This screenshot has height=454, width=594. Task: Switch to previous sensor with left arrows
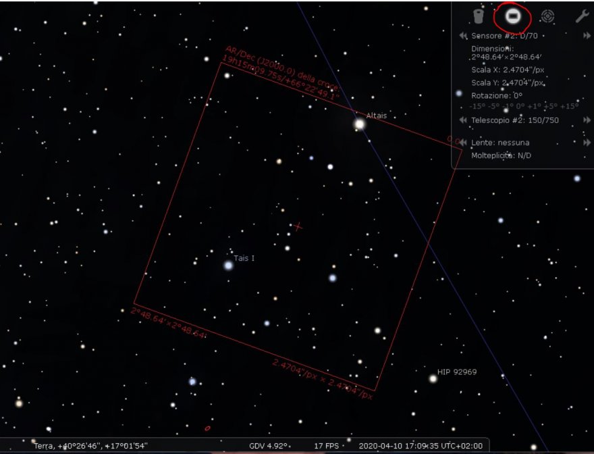tap(463, 35)
